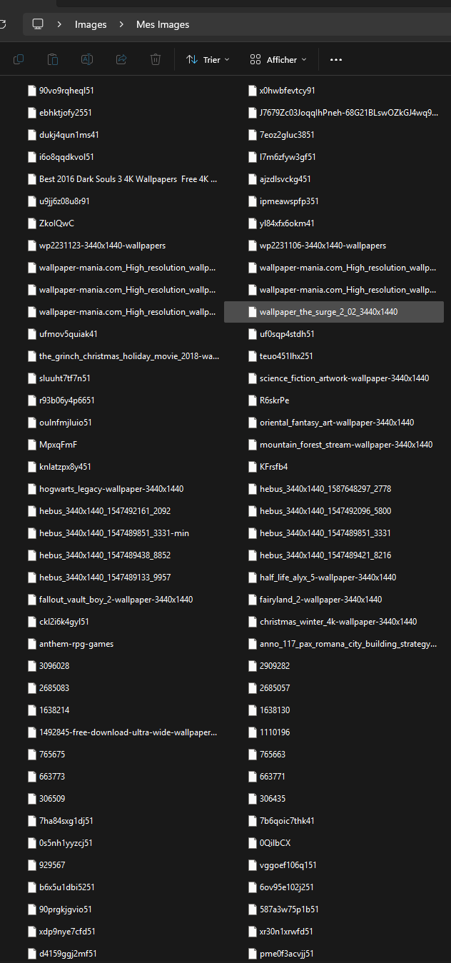Screen dimensions: 451x963
Task: Open the Afficher view dropdown
Action: tap(278, 59)
